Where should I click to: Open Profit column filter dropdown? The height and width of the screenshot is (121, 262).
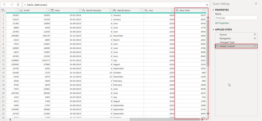[x=48, y=10]
